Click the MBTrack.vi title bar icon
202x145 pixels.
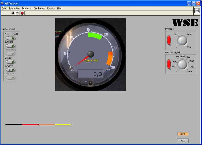click(x=2, y=3)
